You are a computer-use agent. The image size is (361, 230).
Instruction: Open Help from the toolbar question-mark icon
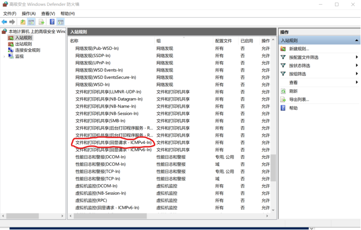(x=52, y=22)
